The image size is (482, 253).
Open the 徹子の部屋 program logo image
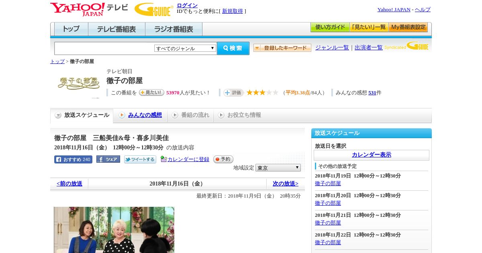(78, 83)
